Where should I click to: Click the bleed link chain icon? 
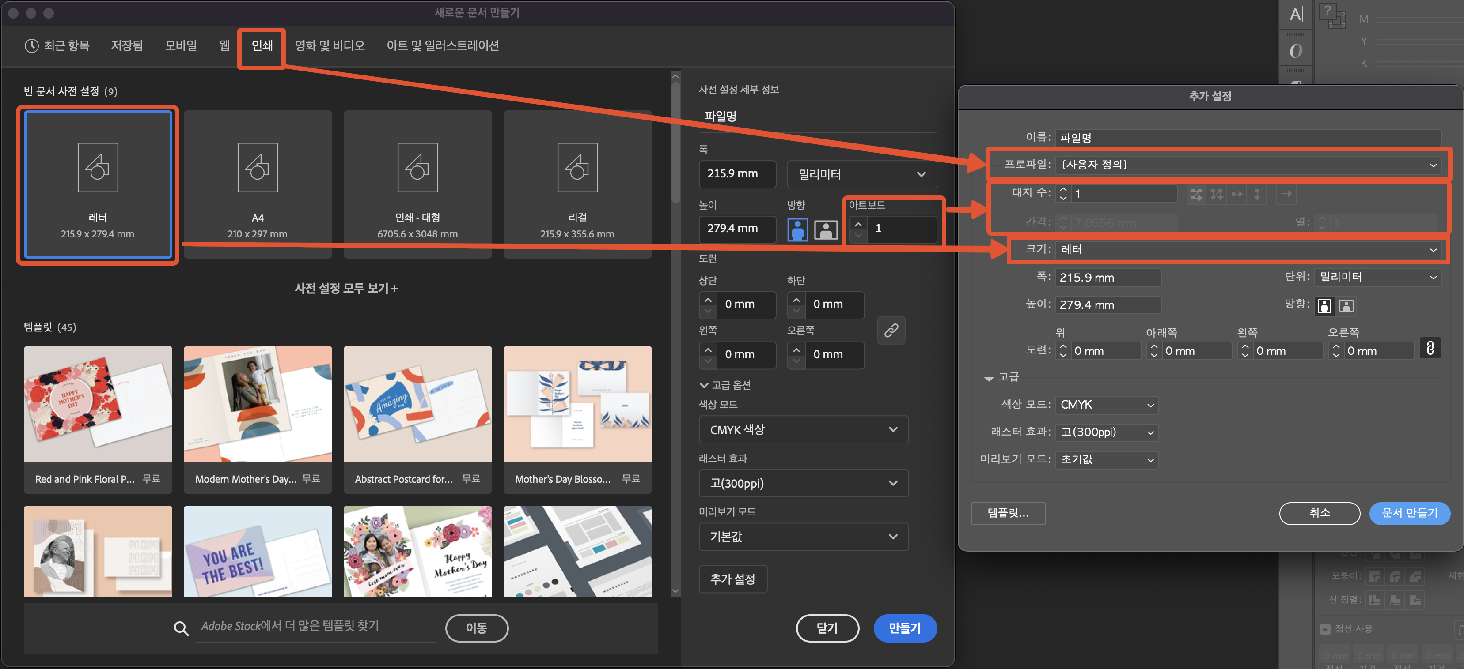[x=891, y=331]
